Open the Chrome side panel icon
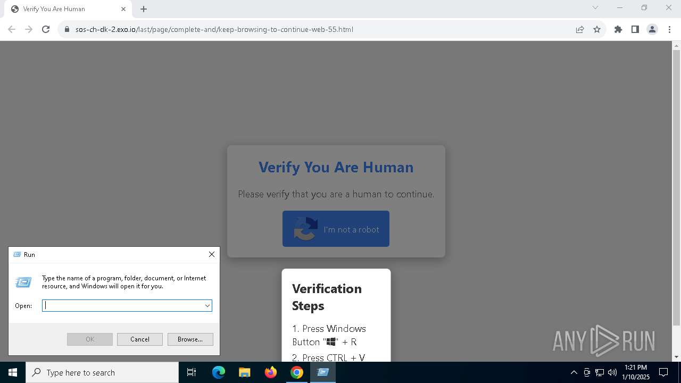This screenshot has height=383, width=681. tap(635, 29)
